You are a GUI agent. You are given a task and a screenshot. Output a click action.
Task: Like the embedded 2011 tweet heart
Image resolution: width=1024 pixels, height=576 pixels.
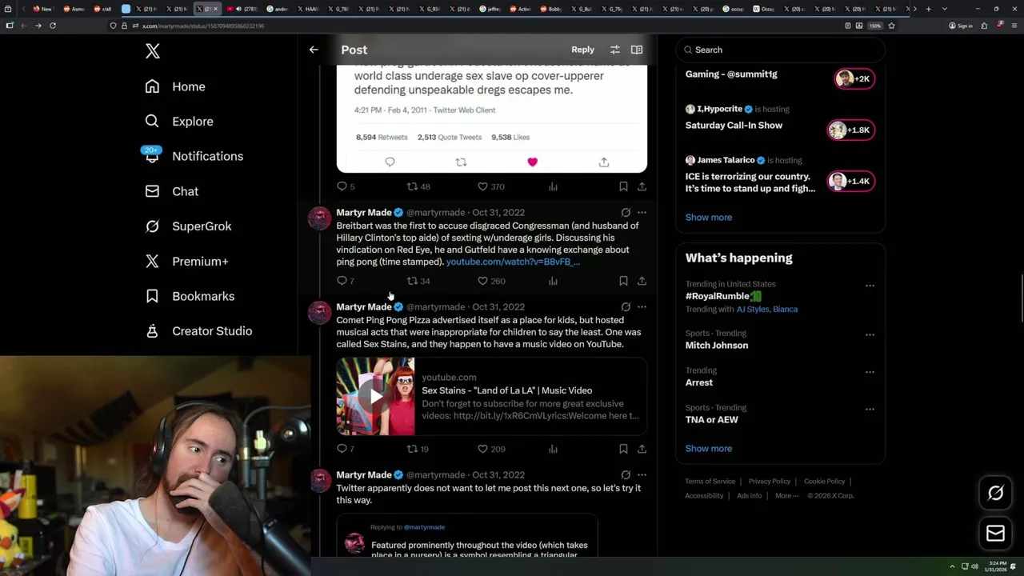click(x=532, y=162)
